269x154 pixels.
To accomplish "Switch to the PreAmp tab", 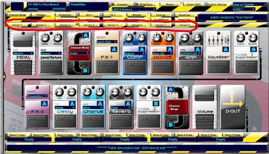I will click(x=41, y=15).
